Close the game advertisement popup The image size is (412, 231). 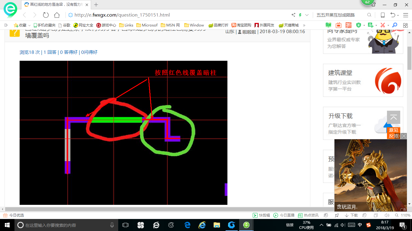point(404,136)
